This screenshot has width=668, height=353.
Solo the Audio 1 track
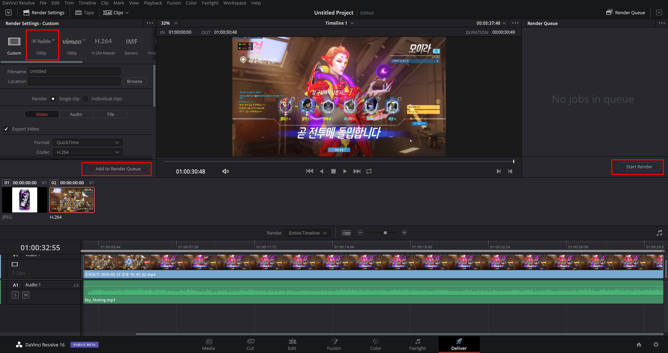(15, 295)
